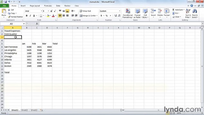
Task: Click the Copy button
Action: pyautogui.click(x=11, y=13)
